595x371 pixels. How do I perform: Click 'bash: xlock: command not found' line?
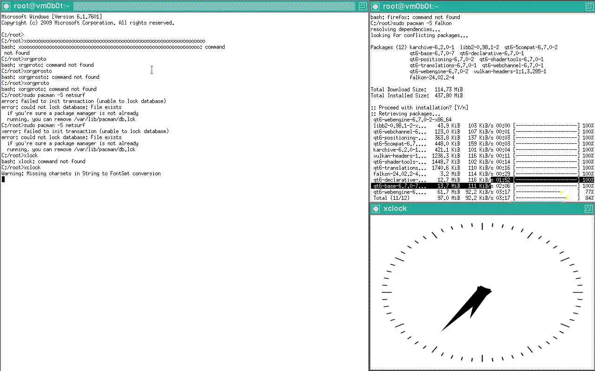[43, 161]
